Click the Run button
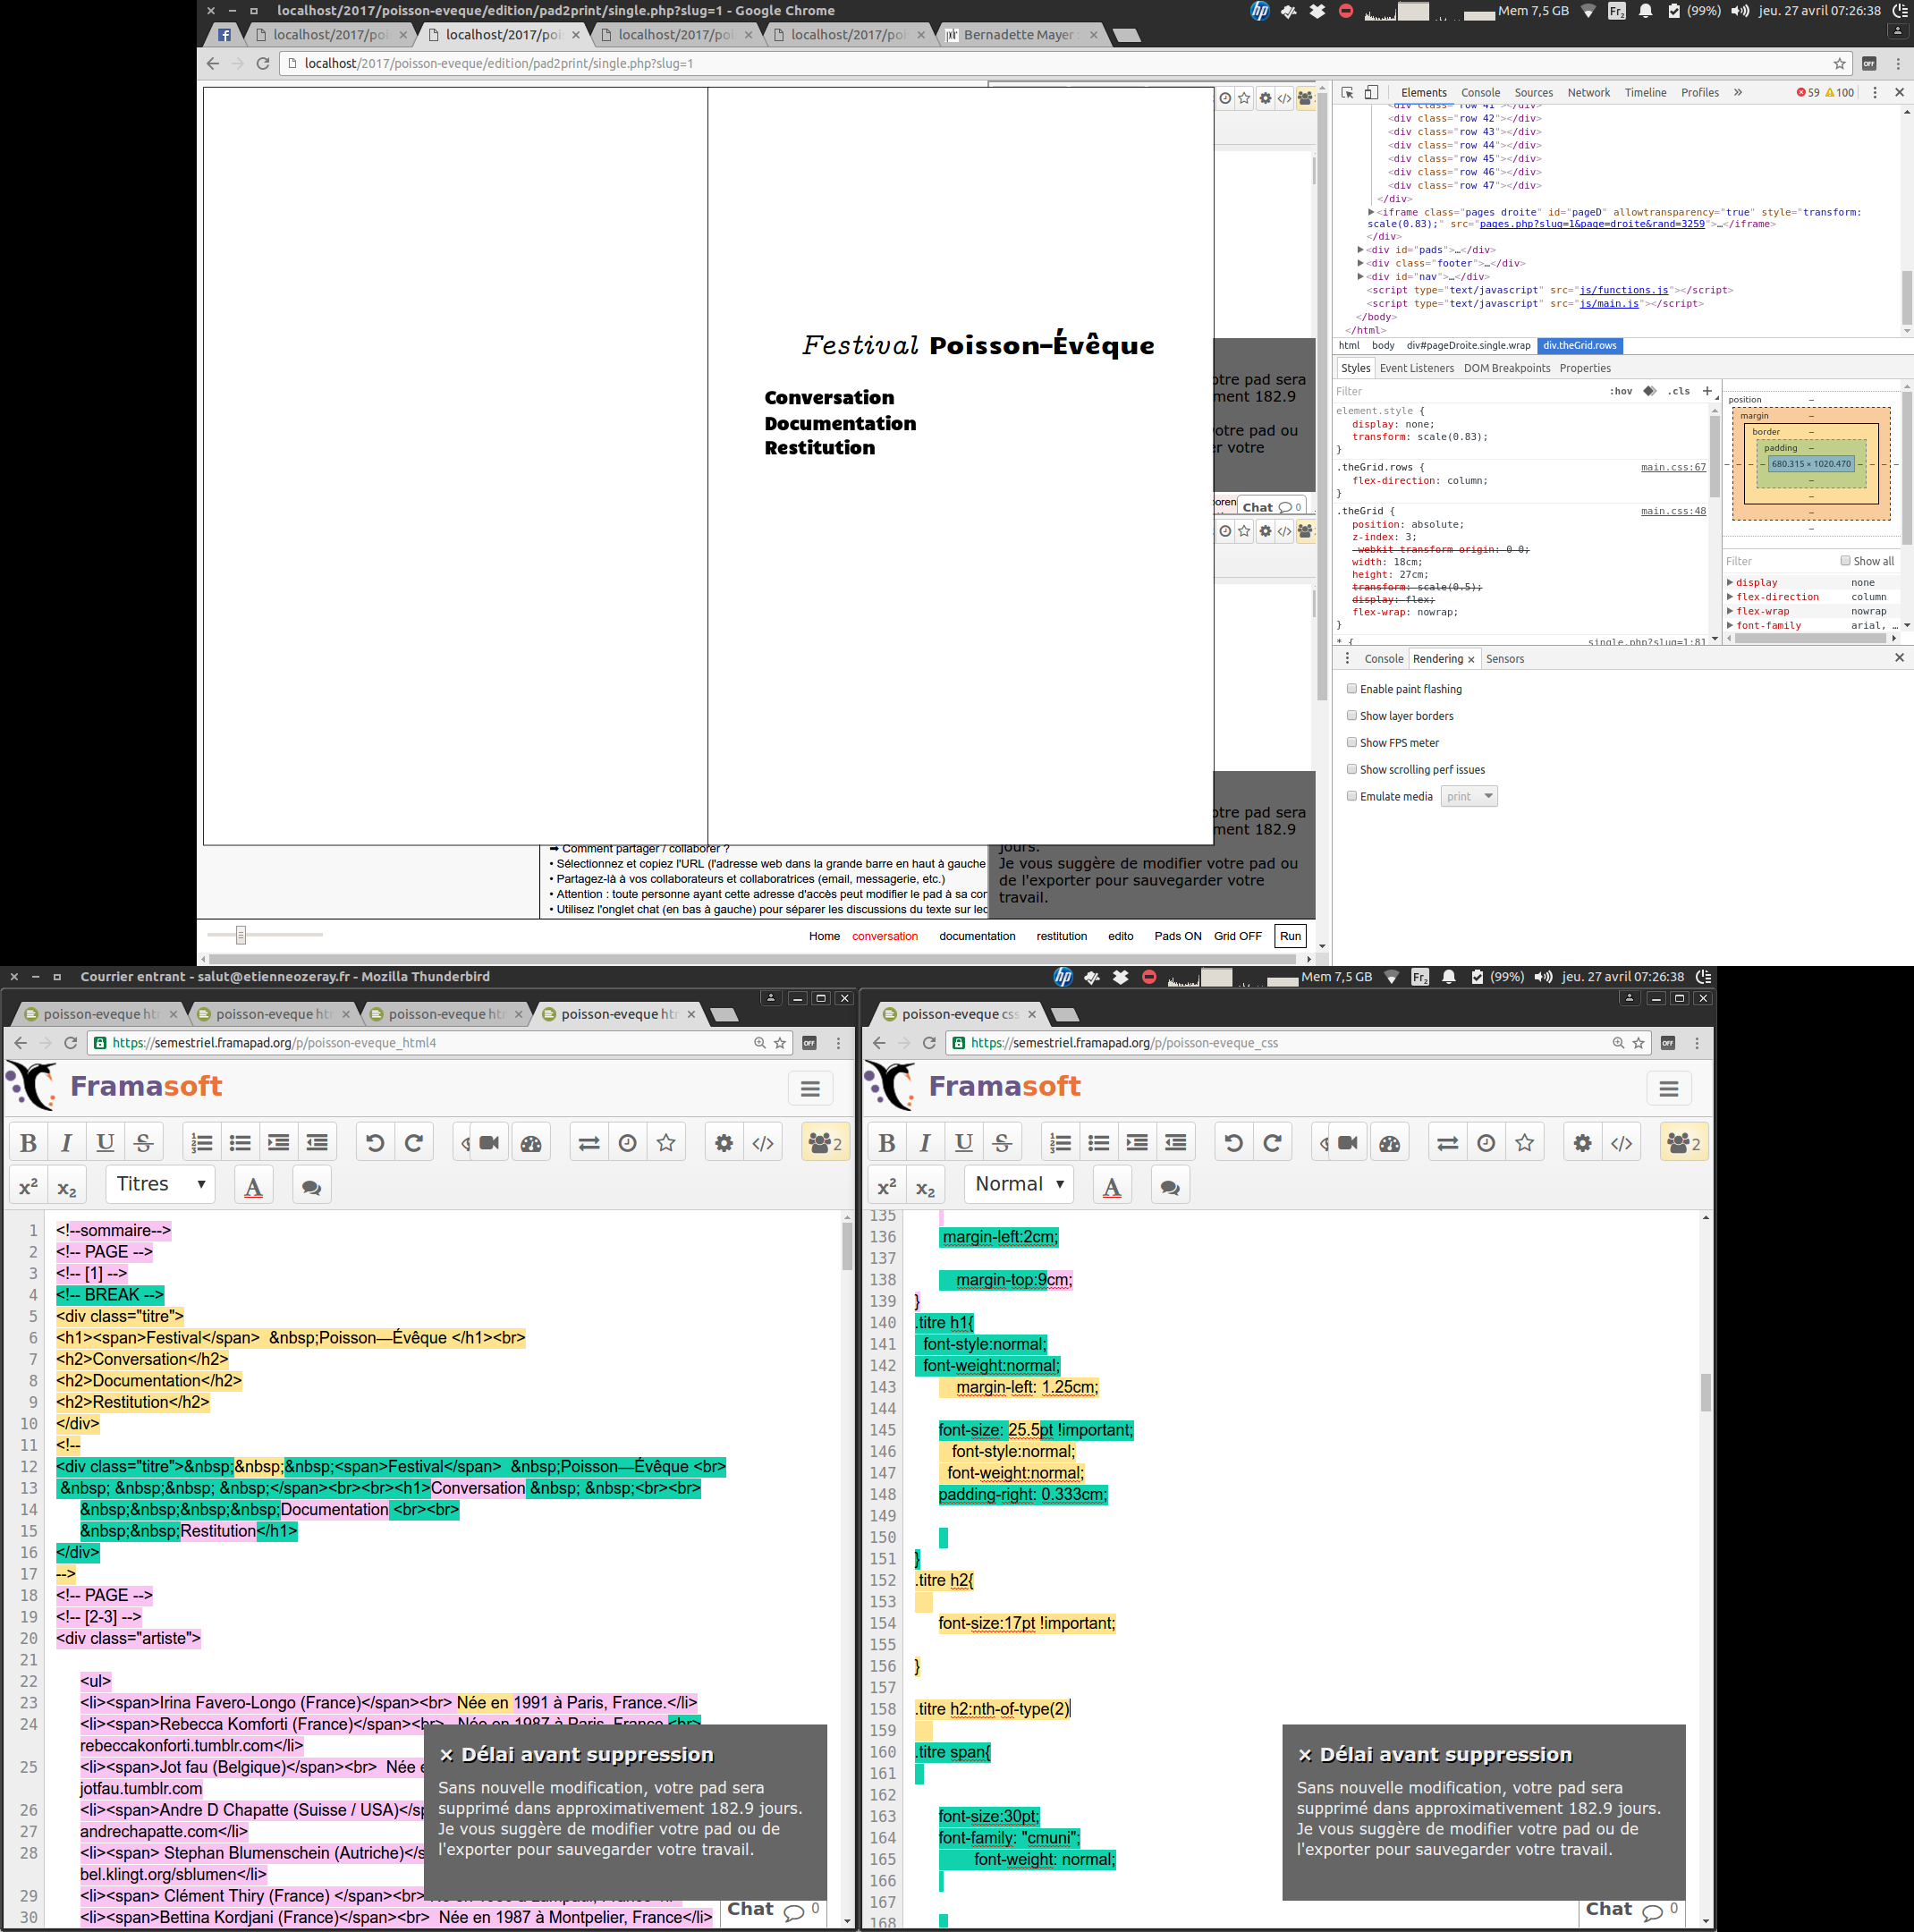Screen dimensions: 1914x1932 pos(1290,936)
